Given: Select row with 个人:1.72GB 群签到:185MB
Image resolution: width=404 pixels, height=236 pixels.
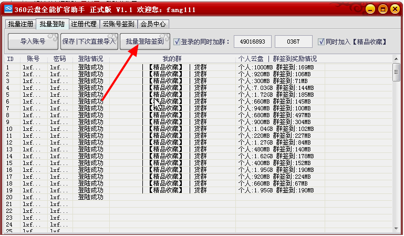Looking at the screenshot, I should pyautogui.click(x=199, y=95).
